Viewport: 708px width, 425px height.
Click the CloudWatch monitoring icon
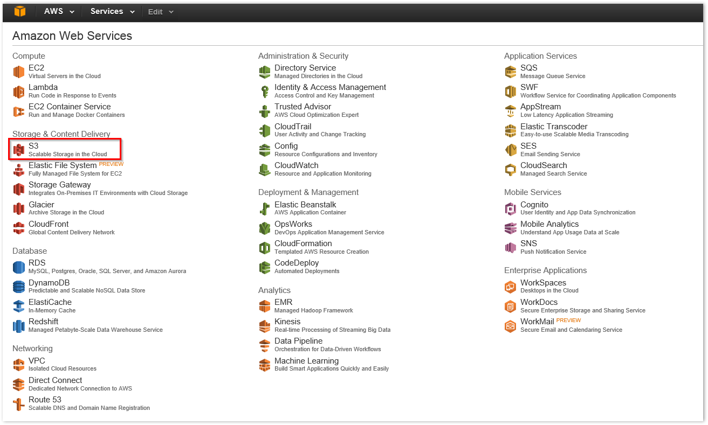265,170
